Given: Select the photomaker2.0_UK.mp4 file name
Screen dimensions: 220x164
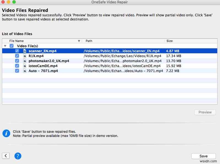Looking at the screenshot, I should click(49, 61).
